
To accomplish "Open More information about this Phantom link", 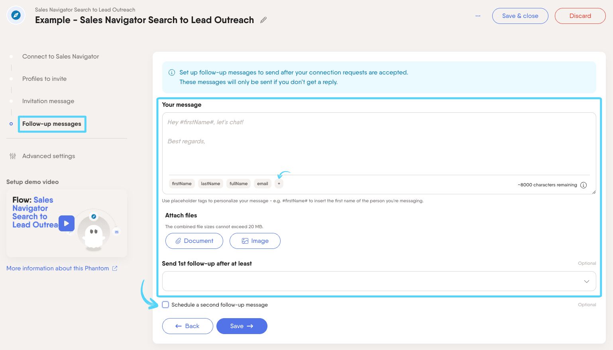I will (58, 268).
